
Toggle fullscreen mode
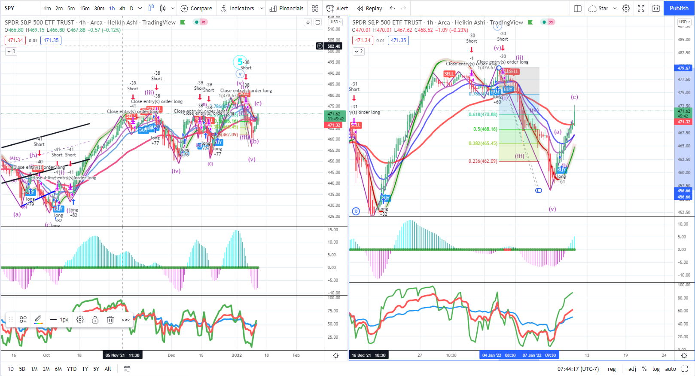click(641, 8)
